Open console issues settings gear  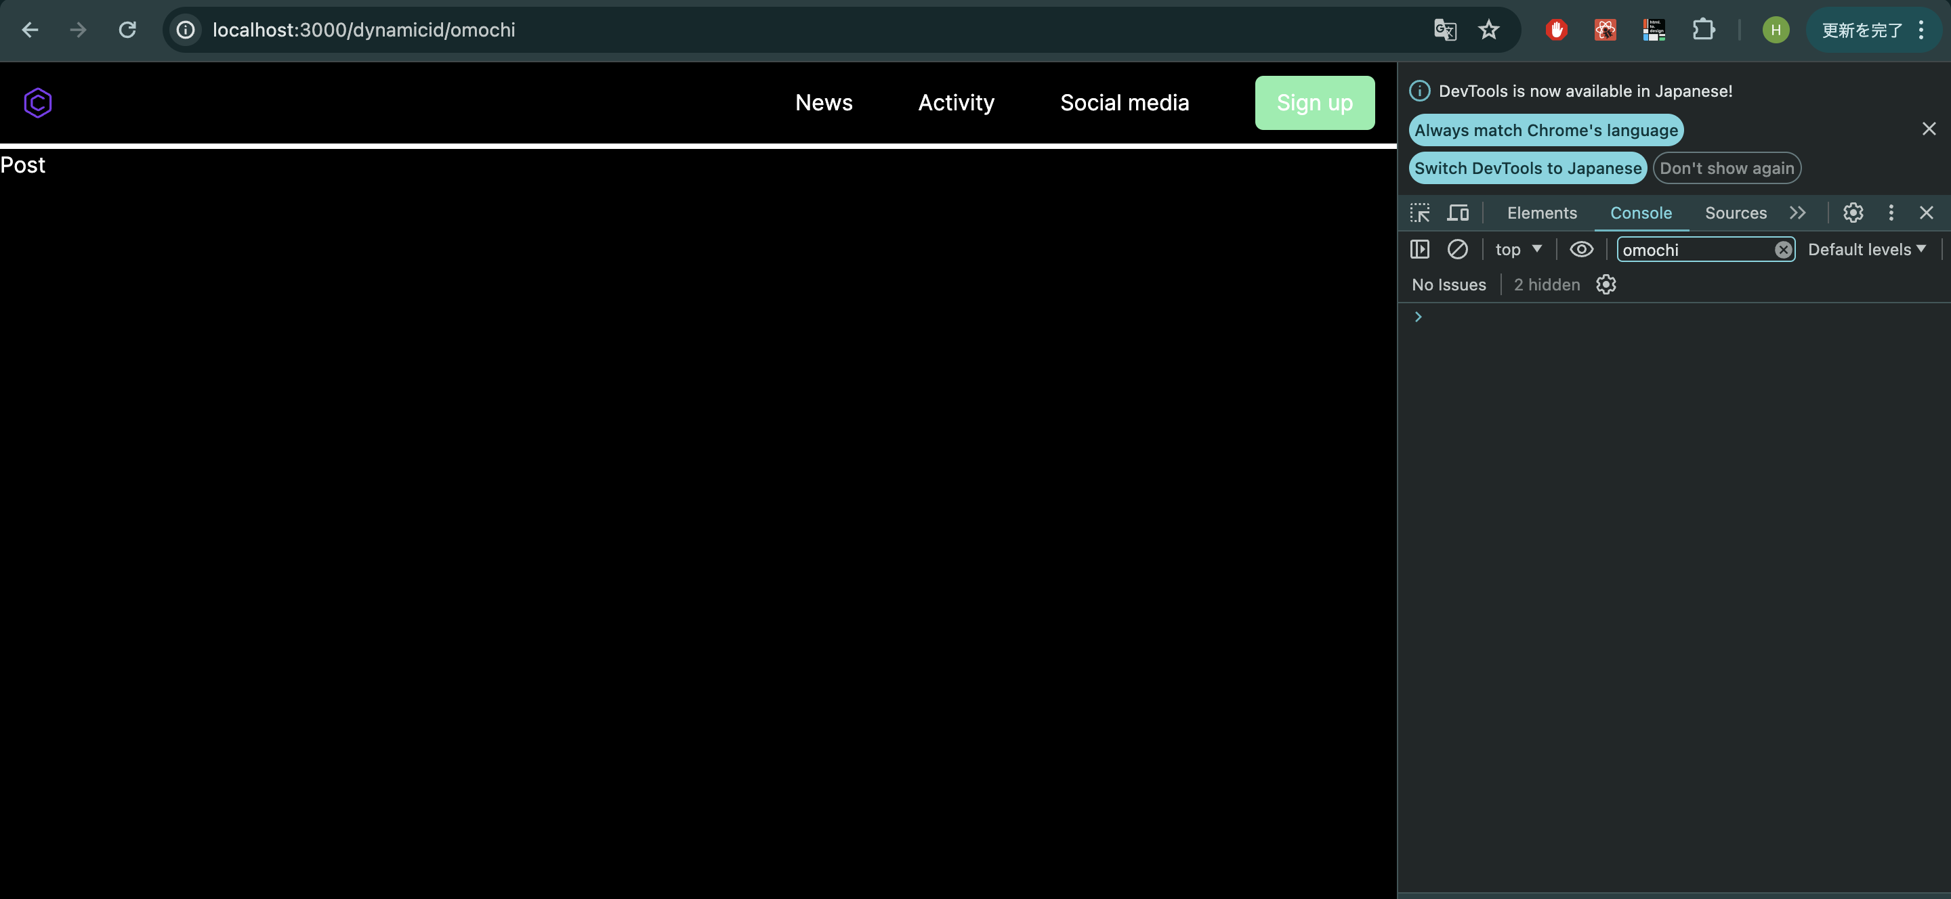[1606, 284]
